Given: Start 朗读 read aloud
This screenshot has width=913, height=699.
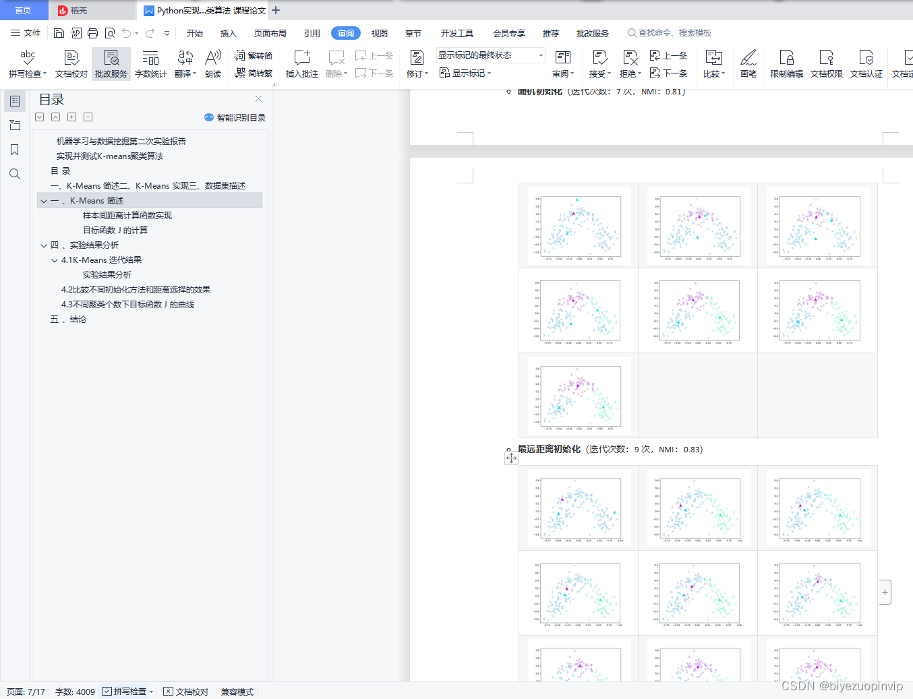Looking at the screenshot, I should [x=213, y=64].
